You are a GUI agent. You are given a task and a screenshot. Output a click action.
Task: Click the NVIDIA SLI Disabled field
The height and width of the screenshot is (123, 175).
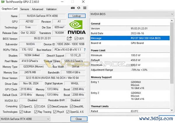32,100
